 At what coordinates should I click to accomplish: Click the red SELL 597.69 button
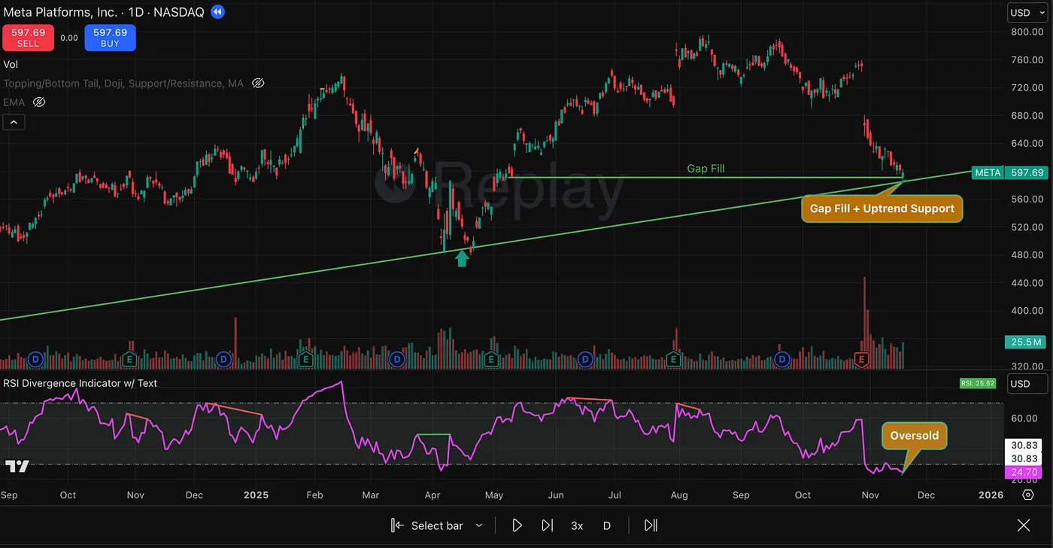(x=27, y=38)
